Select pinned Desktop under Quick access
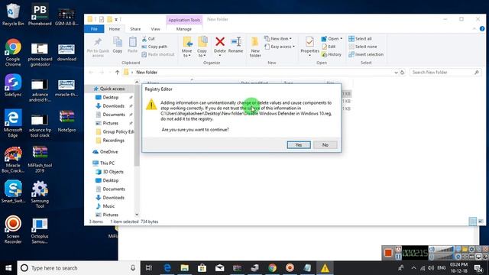 pyautogui.click(x=111, y=97)
